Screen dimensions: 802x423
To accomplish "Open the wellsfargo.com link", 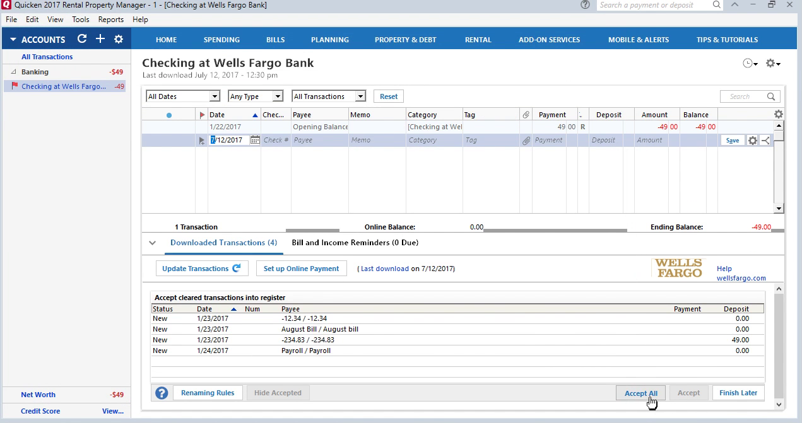I will coord(741,278).
